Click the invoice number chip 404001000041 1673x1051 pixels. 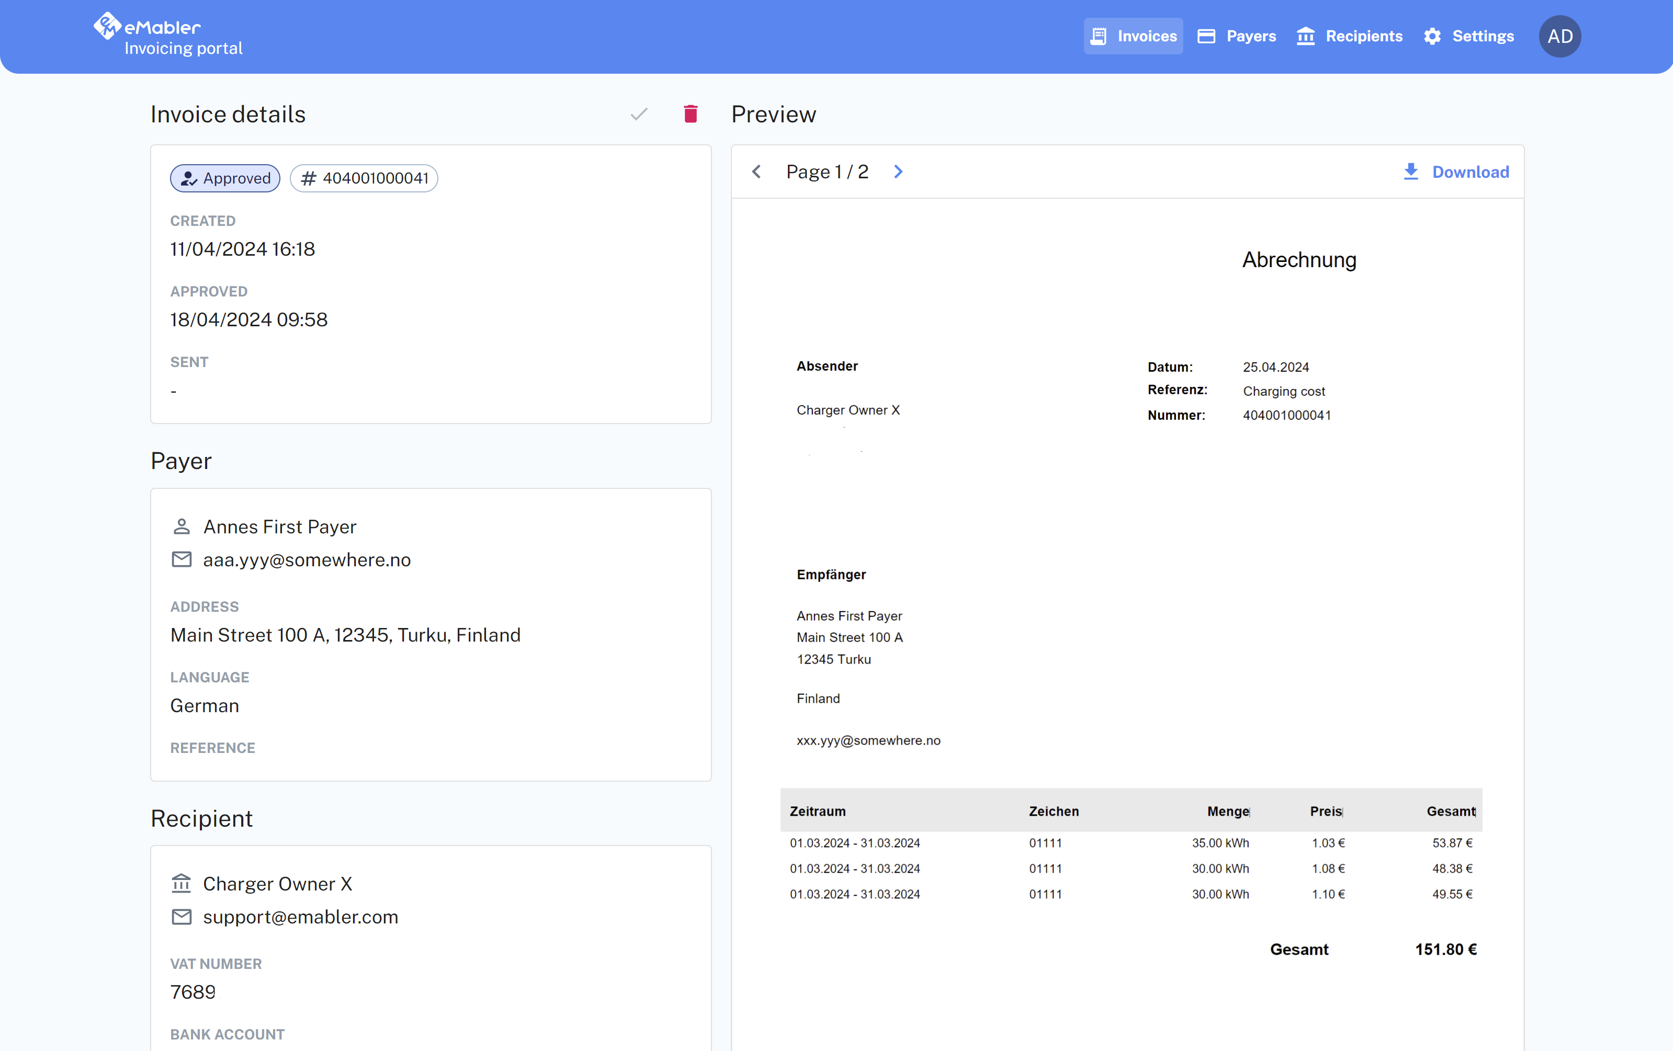(x=364, y=178)
